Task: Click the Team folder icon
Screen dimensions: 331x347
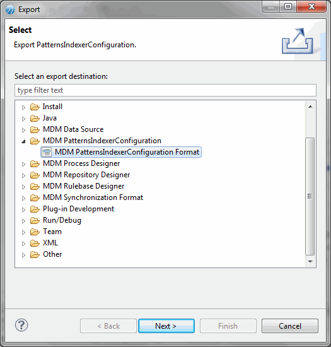Action: pos(35,232)
